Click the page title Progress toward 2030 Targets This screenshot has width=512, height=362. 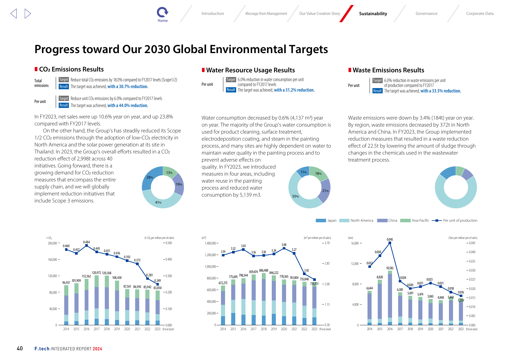click(x=181, y=49)
